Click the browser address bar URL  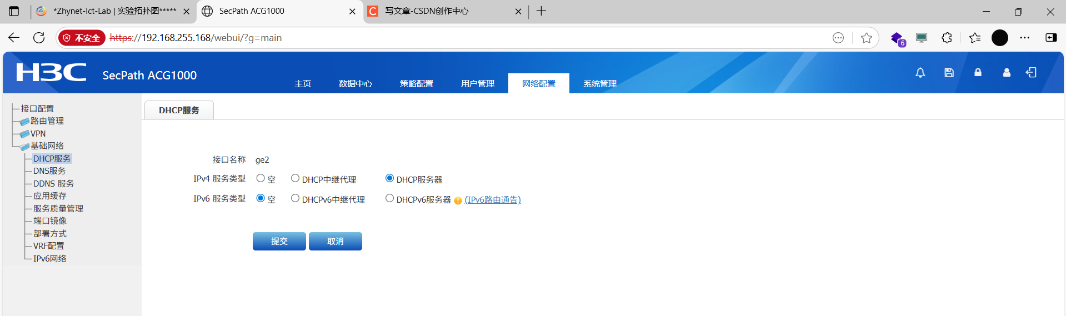pos(196,38)
